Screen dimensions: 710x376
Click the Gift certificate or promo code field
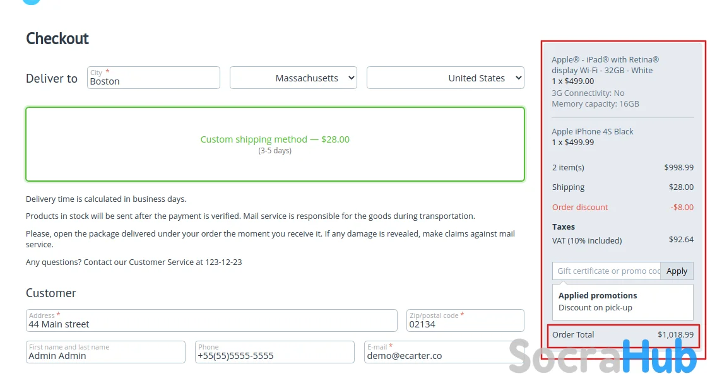click(x=606, y=271)
